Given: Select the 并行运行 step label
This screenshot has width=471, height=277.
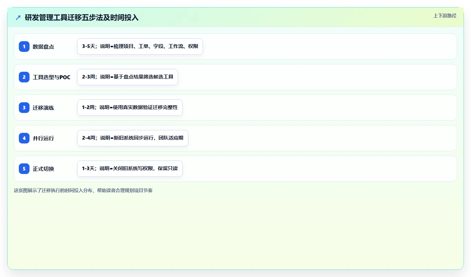Looking at the screenshot, I should (43, 138).
